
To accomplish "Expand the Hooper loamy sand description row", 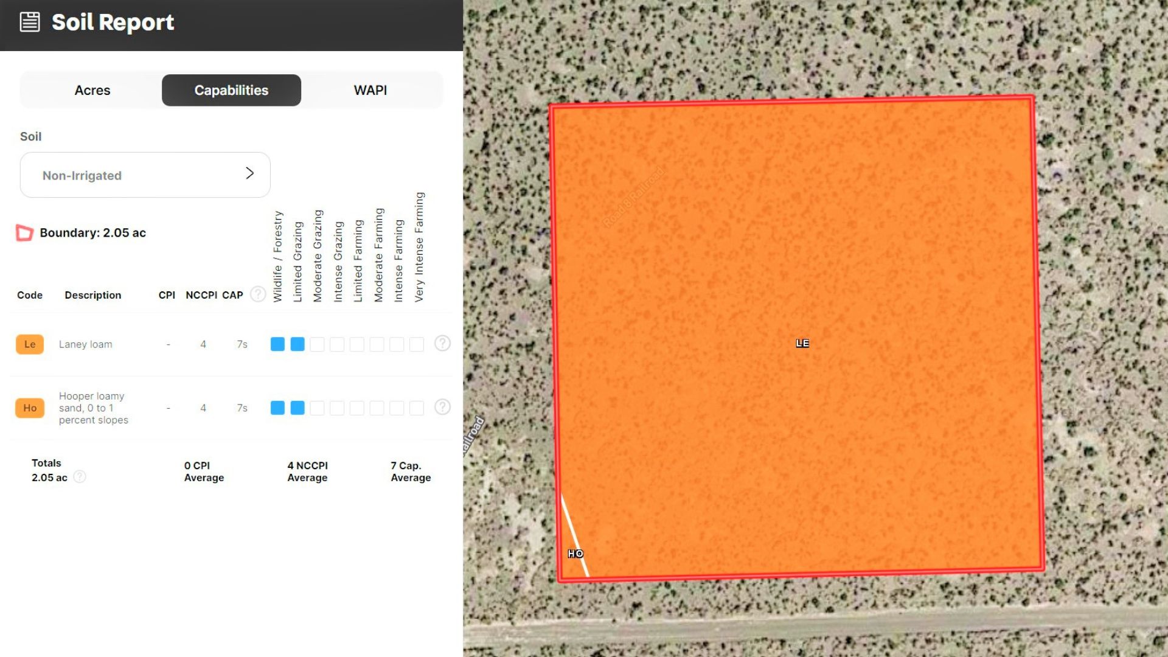I will pos(94,408).
